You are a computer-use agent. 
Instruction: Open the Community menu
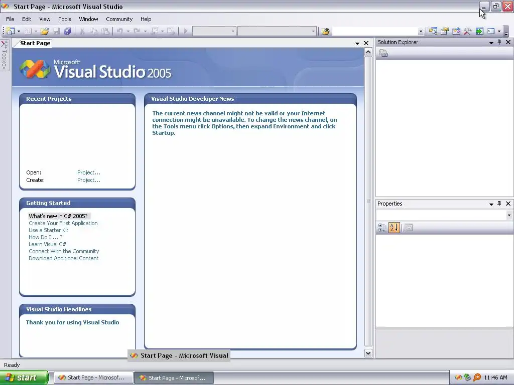(x=119, y=19)
